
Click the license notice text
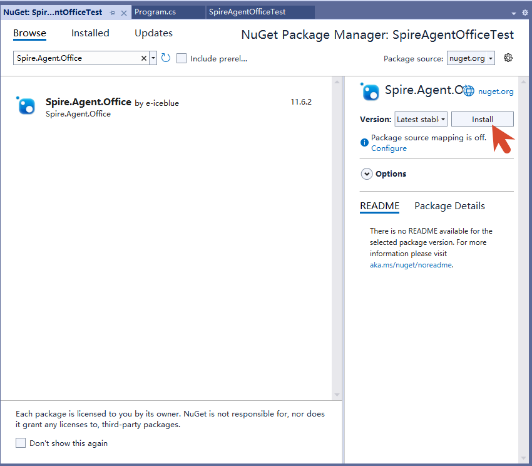[x=170, y=419]
